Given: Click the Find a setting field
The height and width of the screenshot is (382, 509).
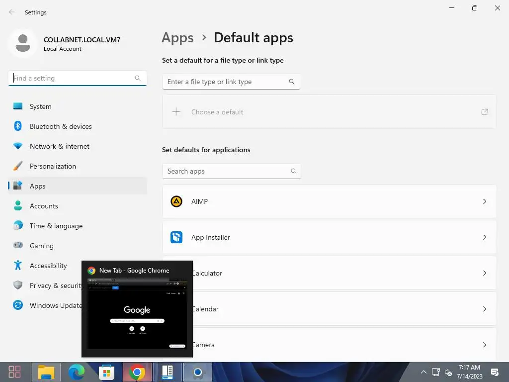Looking at the screenshot, I should (x=77, y=78).
